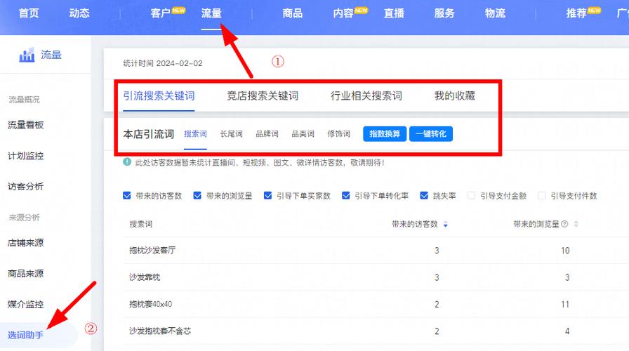Click the 指数换算 button
Image resolution: width=629 pixels, height=351 pixels.
385,134
